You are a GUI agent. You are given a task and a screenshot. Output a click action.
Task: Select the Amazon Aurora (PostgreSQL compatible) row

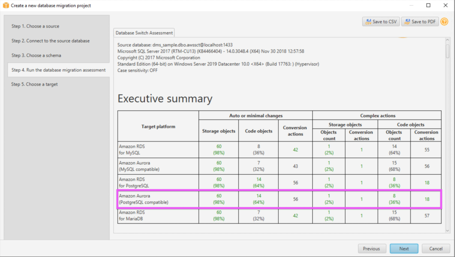click(x=280, y=199)
